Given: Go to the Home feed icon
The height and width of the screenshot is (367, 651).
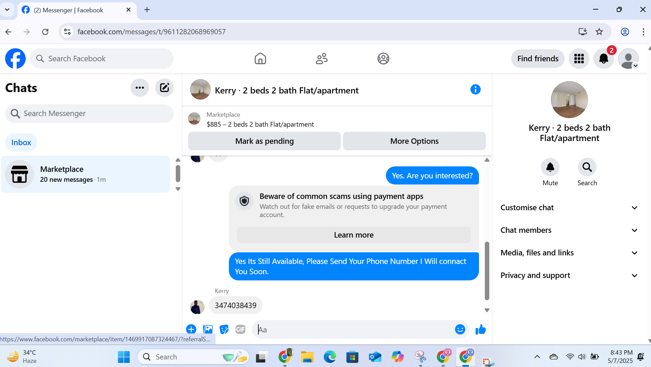Looking at the screenshot, I should click(x=260, y=59).
